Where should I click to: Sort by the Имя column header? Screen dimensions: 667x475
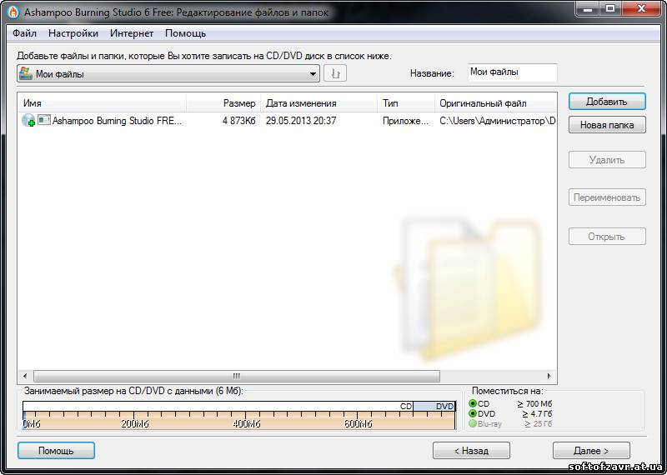click(x=102, y=103)
